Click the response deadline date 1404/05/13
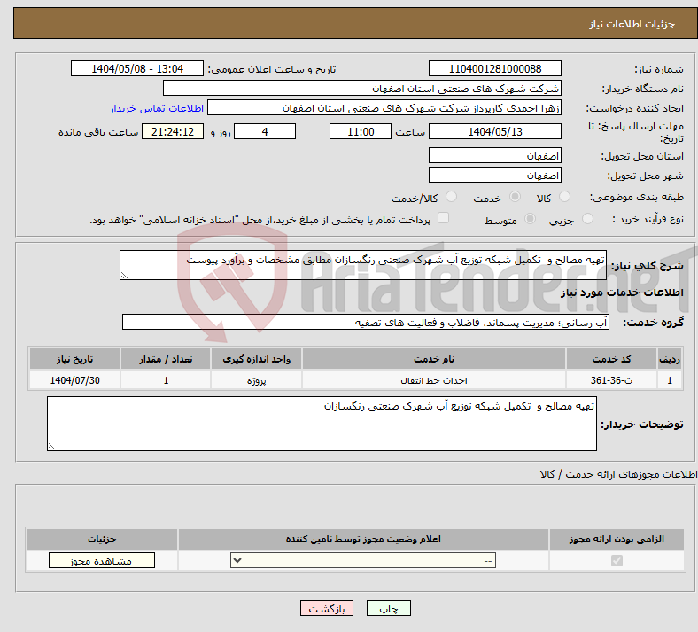 pyautogui.click(x=495, y=131)
